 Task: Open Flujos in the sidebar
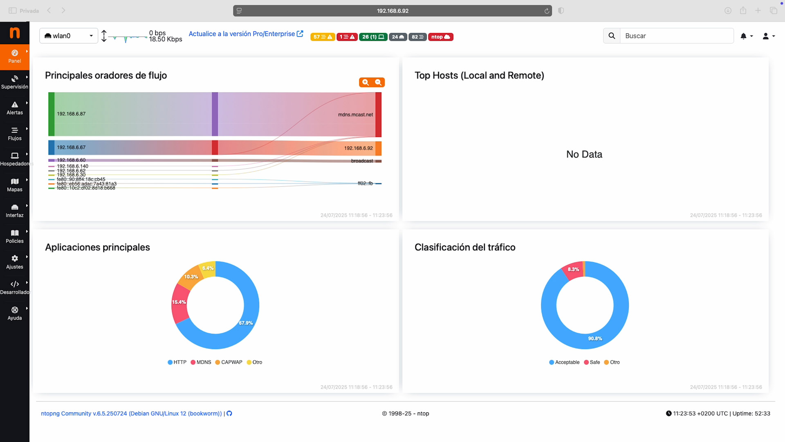(15, 134)
